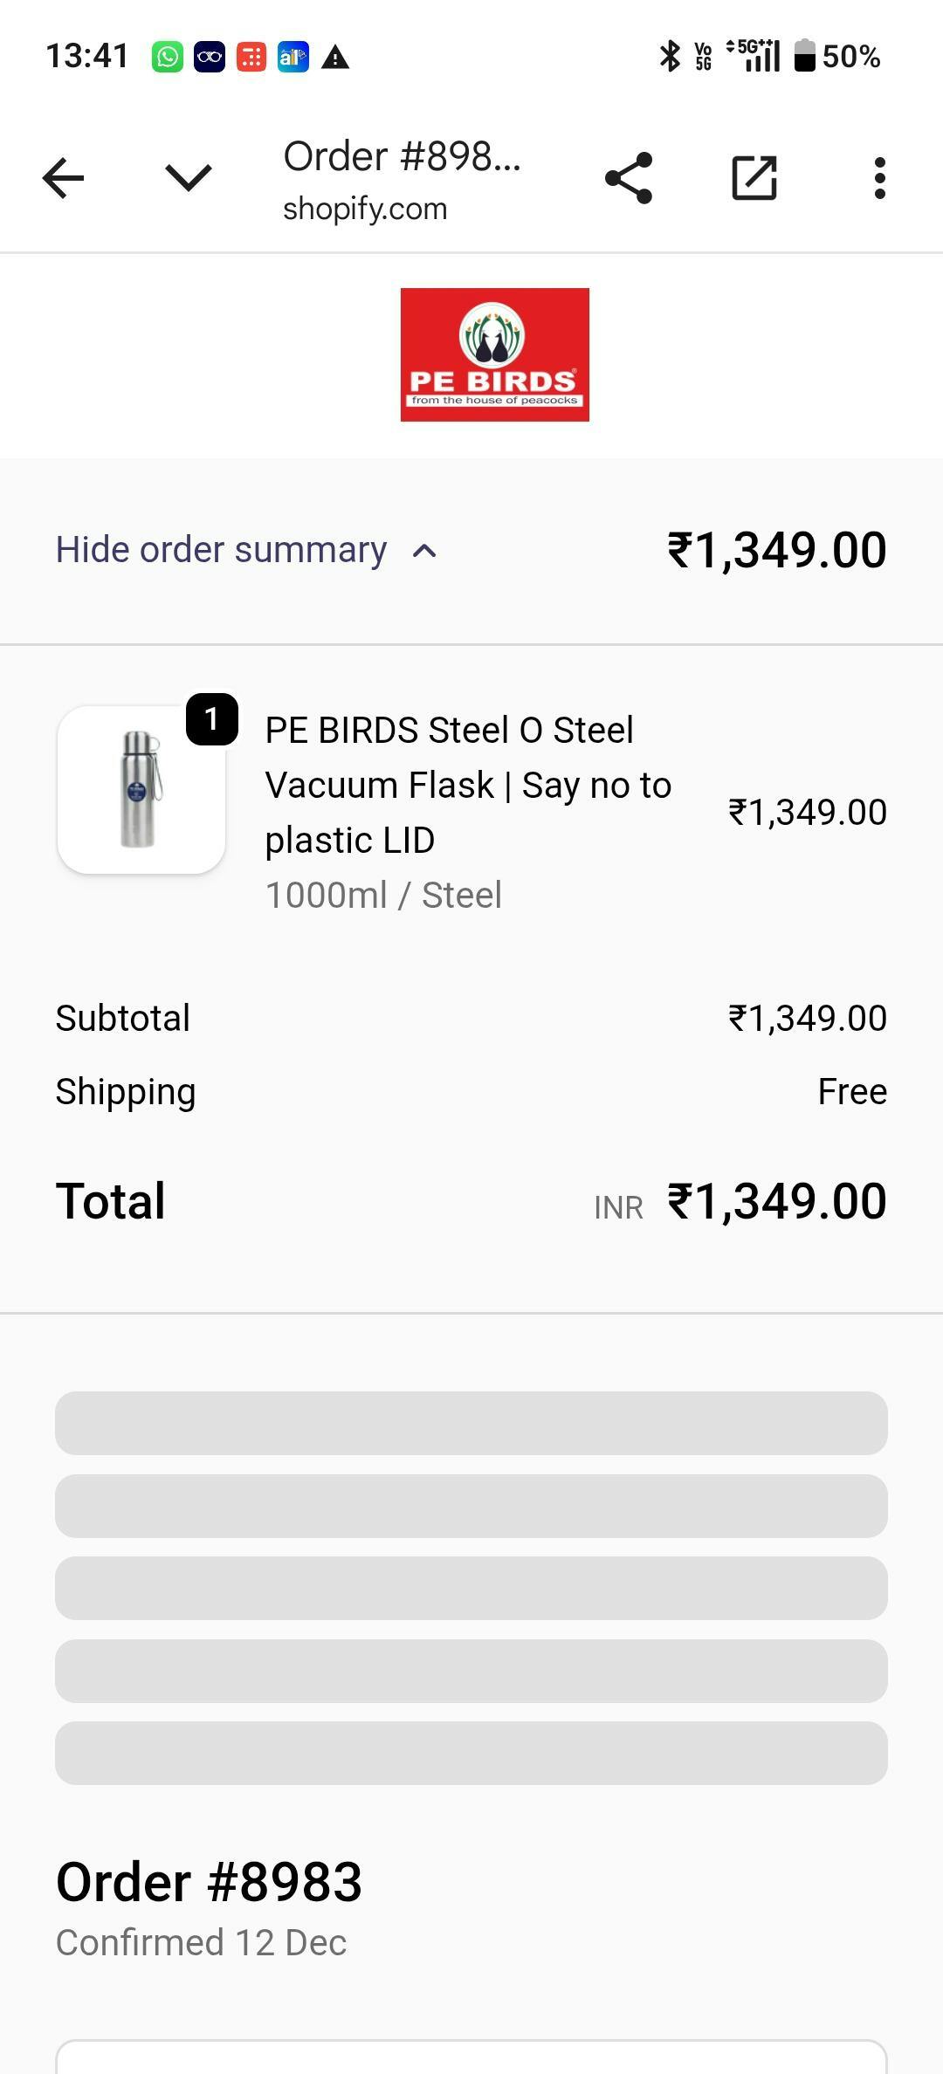The width and height of the screenshot is (943, 2074).
Task: Tap the first loading placeholder bar
Action: pyautogui.click(x=471, y=1423)
